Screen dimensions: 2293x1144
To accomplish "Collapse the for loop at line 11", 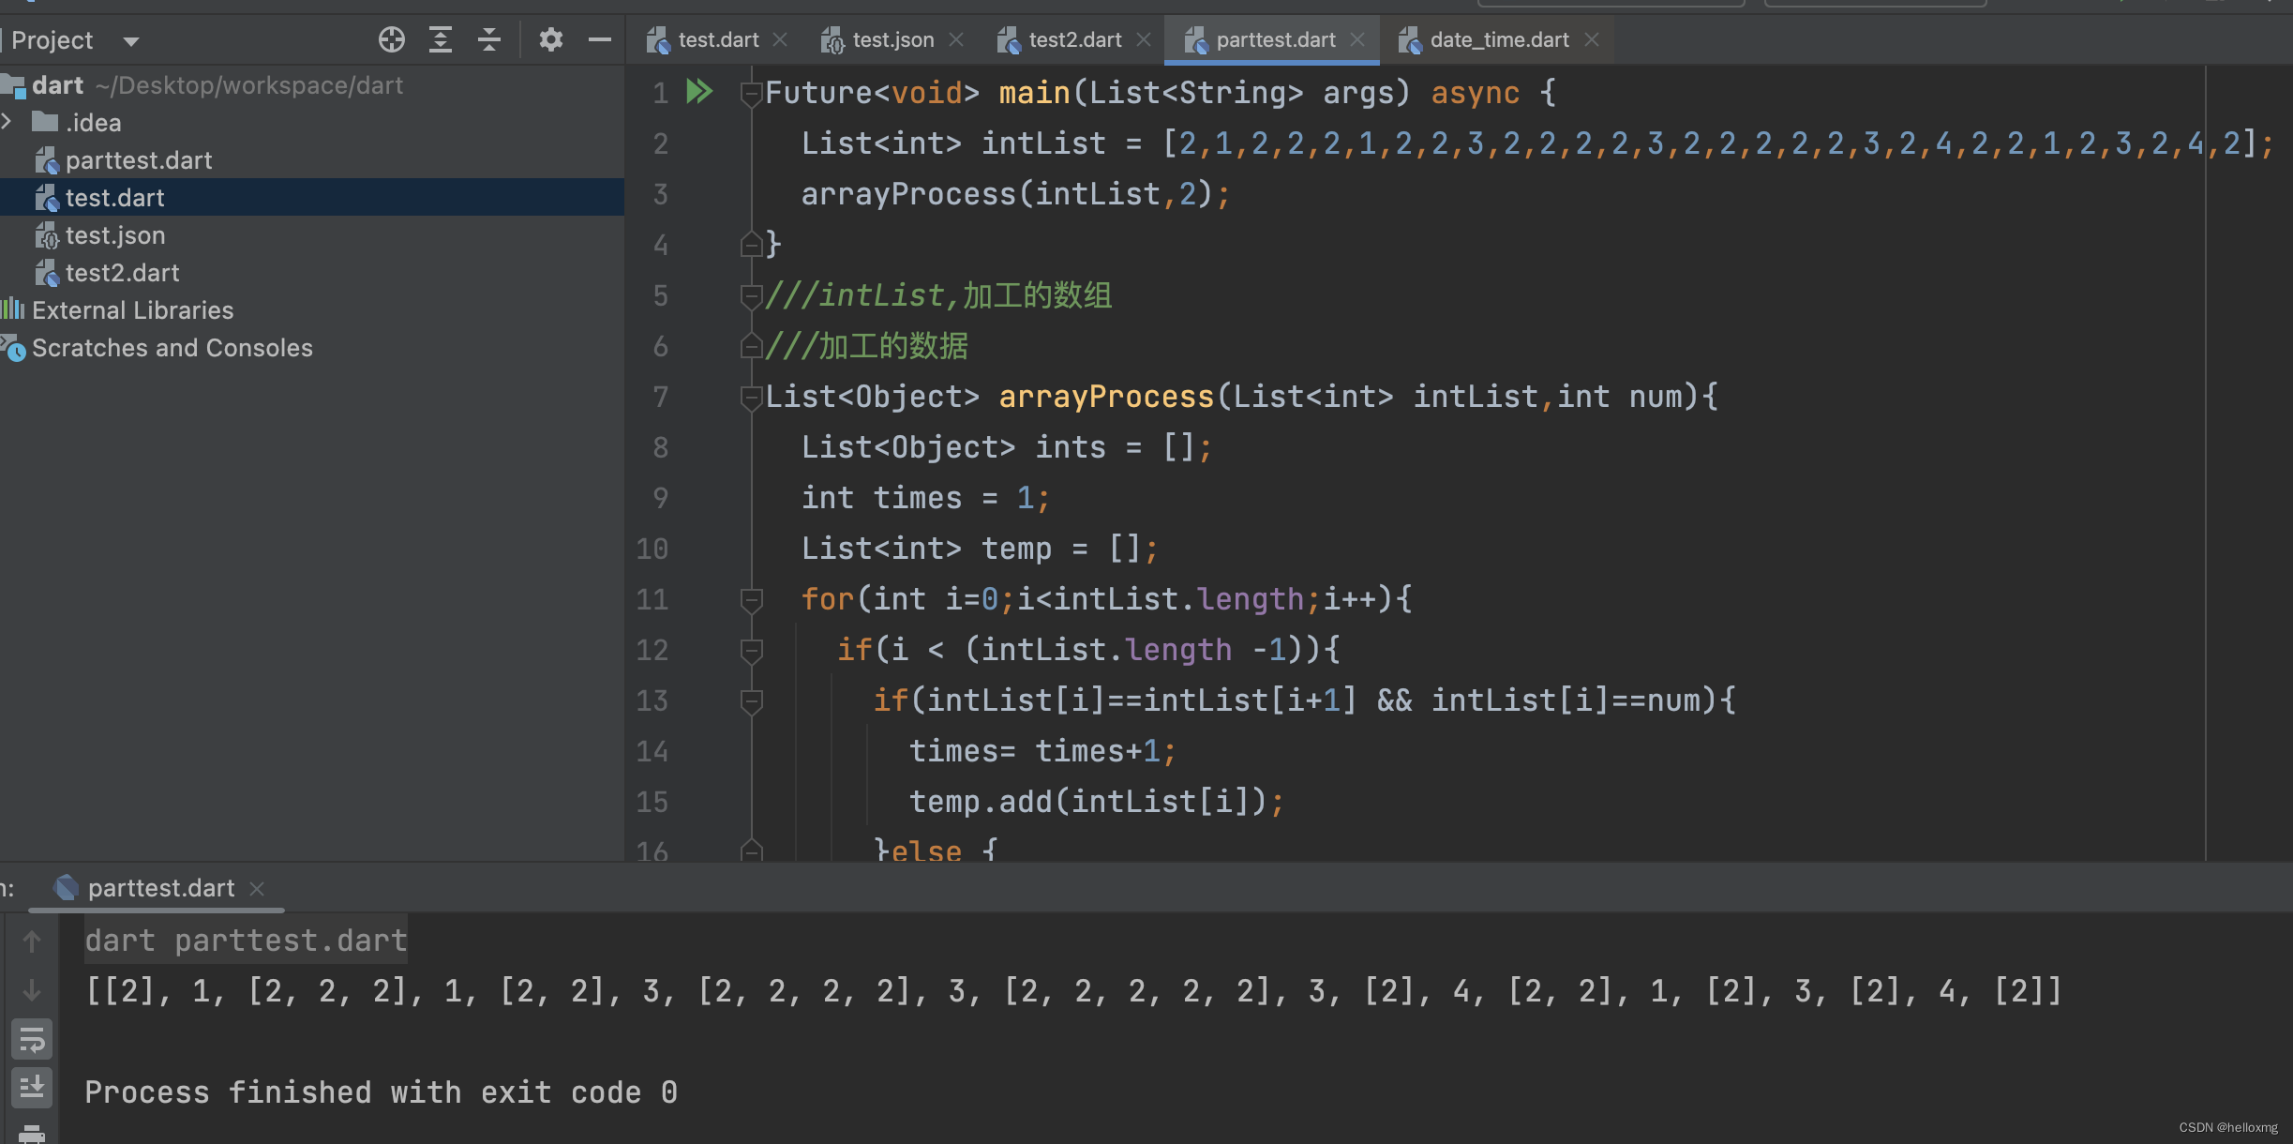I will (x=751, y=599).
